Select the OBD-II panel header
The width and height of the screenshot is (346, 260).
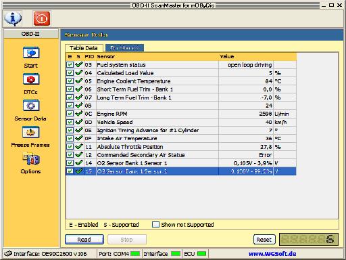[x=31, y=34]
